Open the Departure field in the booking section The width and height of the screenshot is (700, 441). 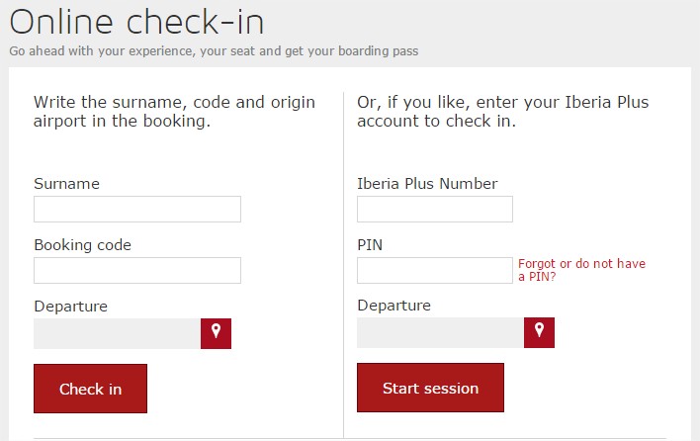coord(117,333)
